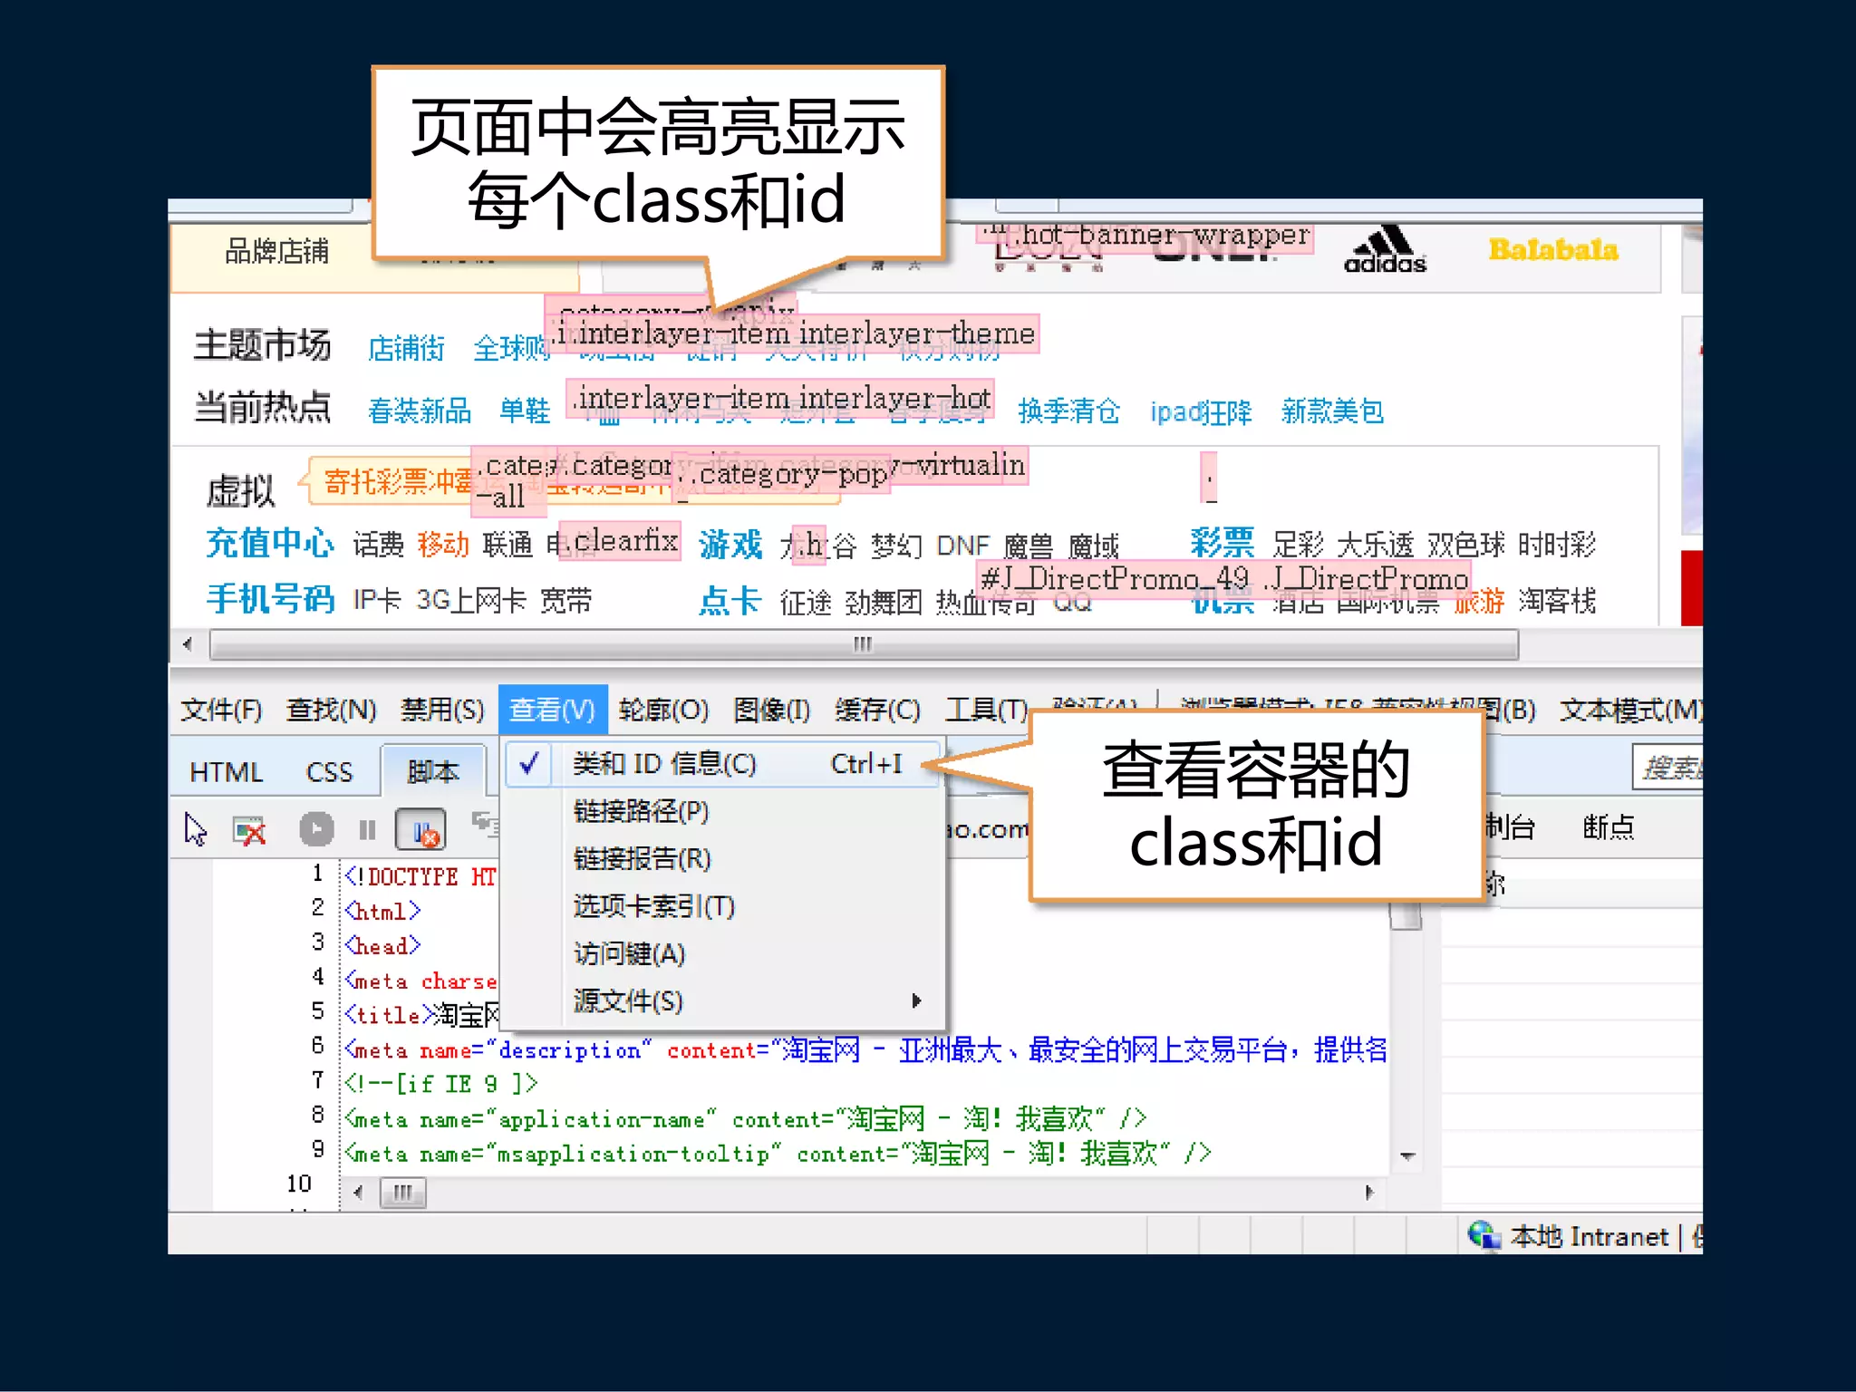
Task: Click the Balabala brand logo
Action: (1553, 250)
